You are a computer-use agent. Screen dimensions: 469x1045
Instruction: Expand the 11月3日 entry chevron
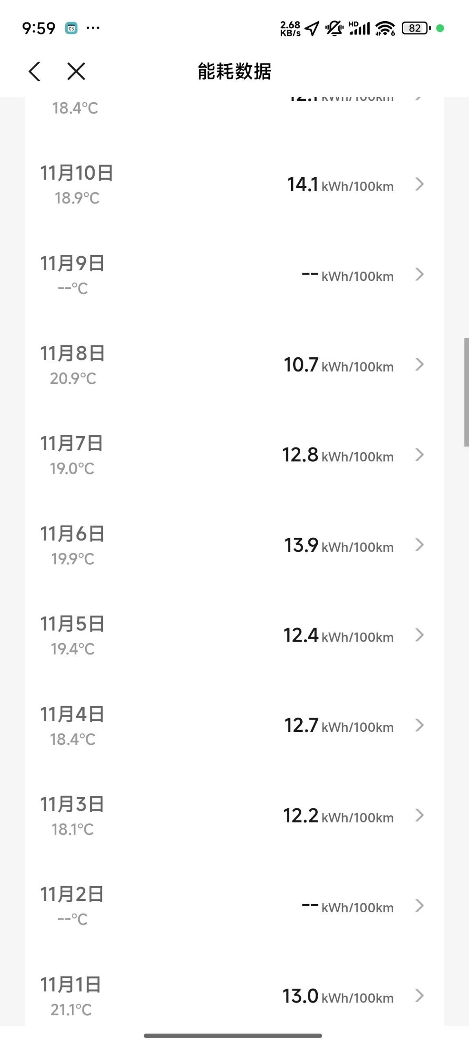[x=419, y=816]
